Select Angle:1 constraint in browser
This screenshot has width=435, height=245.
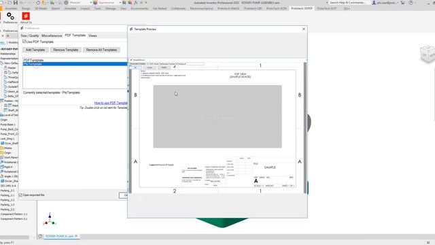click(9, 176)
